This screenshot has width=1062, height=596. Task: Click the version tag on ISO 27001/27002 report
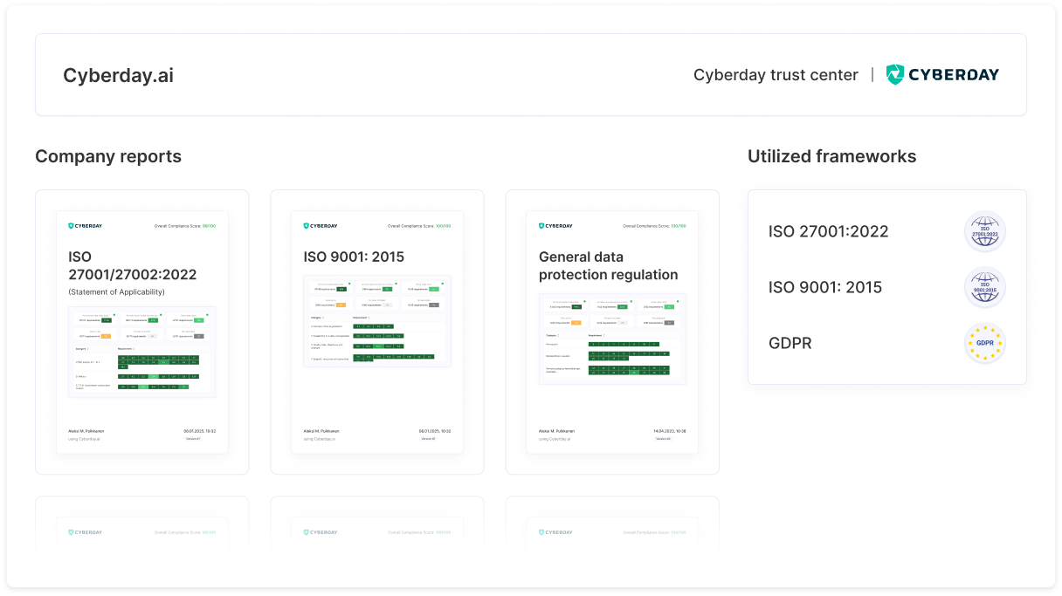[x=193, y=439]
